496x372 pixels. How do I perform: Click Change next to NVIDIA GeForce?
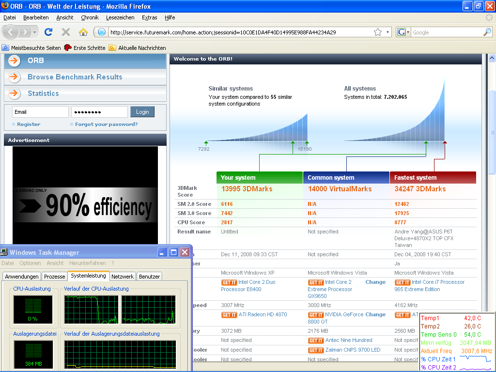375,314
